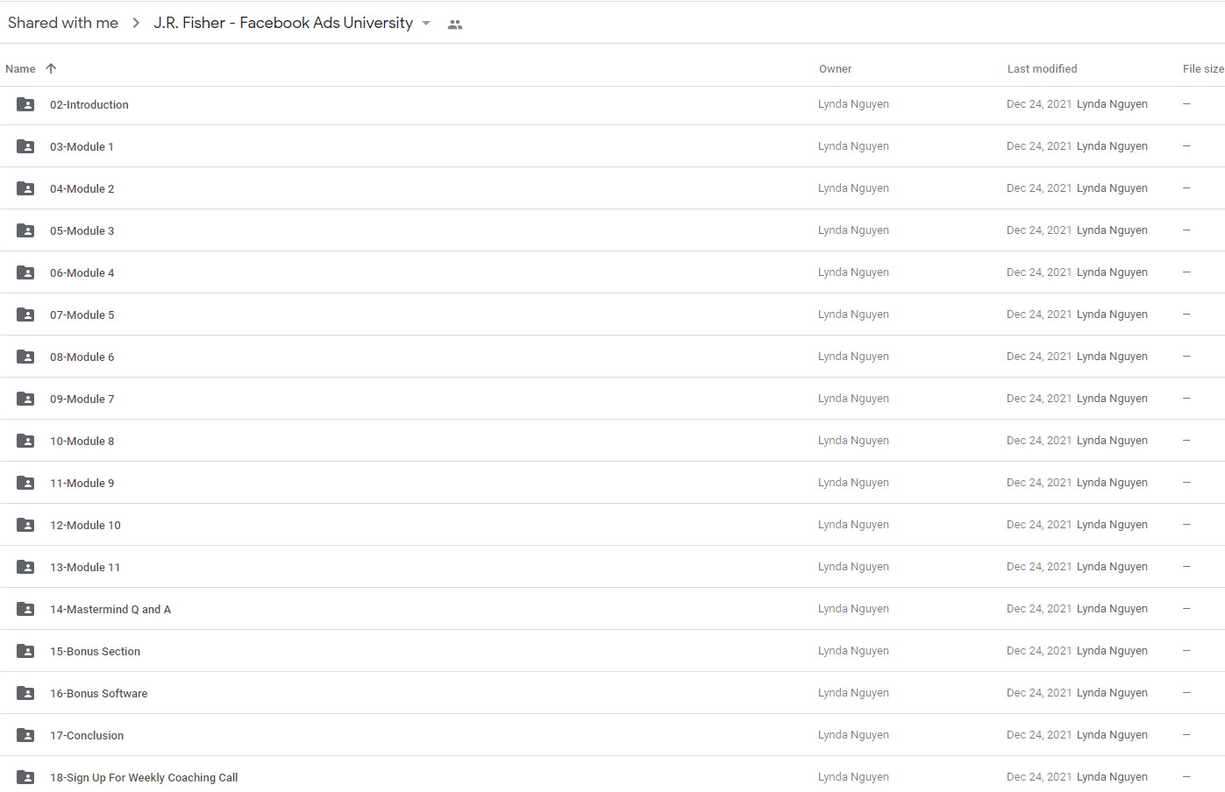Image resolution: width=1225 pixels, height=792 pixels.
Task: Select the 11-Module 9 folder name
Action: pyautogui.click(x=82, y=483)
